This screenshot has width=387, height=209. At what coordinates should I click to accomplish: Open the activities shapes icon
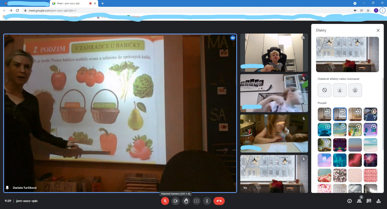pos(378,201)
